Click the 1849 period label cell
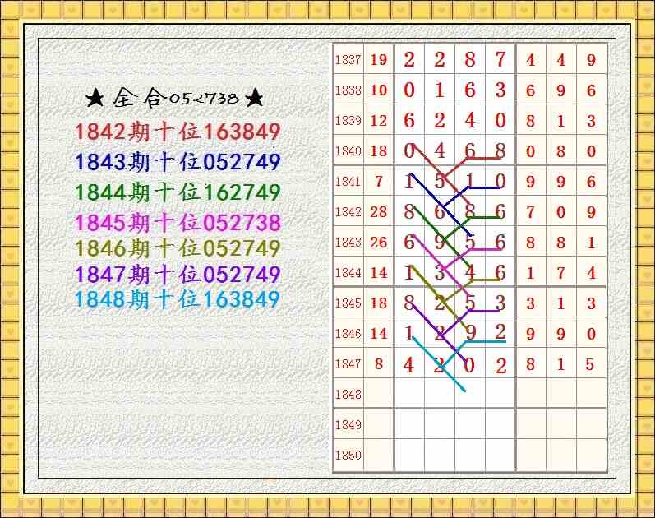Screen dimensions: 655x518 click(348, 425)
